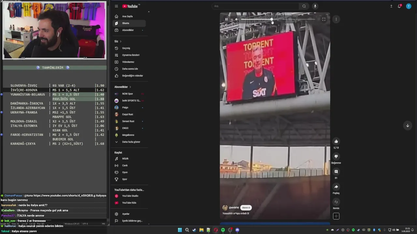Pause the Shorts video
The height and width of the screenshot is (234, 417).
tap(226, 19)
